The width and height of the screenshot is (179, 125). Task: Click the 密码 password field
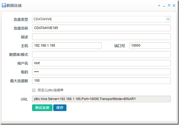tap(101, 72)
